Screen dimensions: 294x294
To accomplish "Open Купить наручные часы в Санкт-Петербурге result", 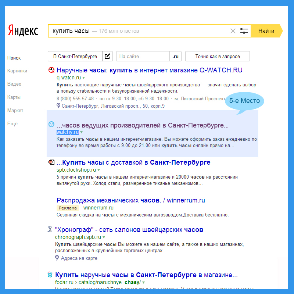I will click(146, 275).
